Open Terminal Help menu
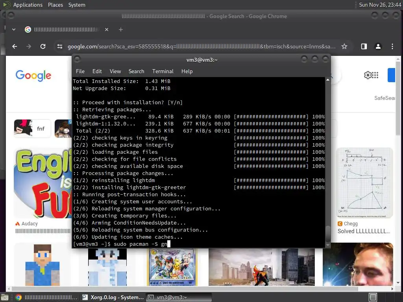Screen dimensions: 403x302 pyautogui.click(x=187, y=72)
